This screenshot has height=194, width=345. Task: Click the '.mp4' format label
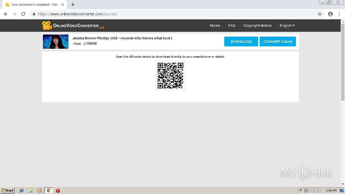77,44
